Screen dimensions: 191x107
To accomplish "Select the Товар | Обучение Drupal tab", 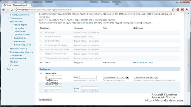I will tap(16, 5).
